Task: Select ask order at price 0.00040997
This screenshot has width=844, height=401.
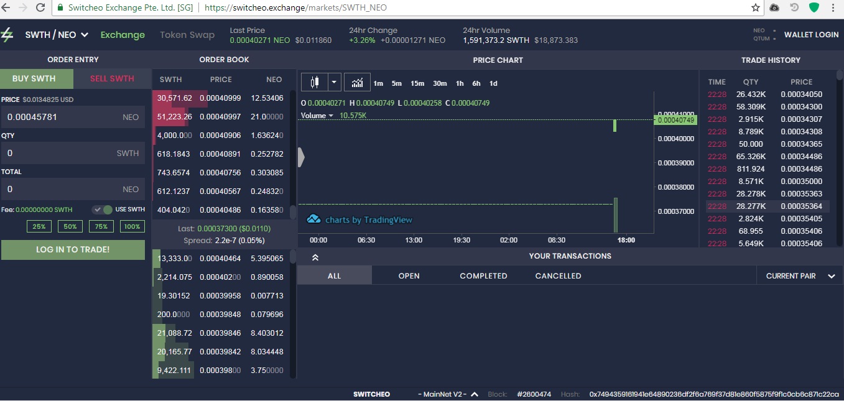Action: 221,117
